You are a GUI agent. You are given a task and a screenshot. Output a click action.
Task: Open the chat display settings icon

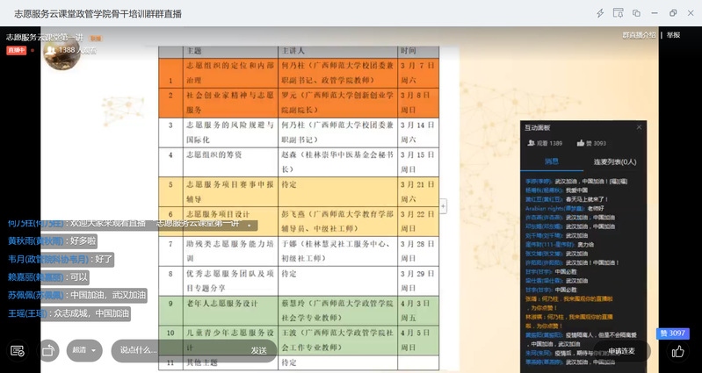click(x=18, y=351)
